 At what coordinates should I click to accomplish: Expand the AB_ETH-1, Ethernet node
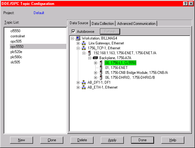78,88
